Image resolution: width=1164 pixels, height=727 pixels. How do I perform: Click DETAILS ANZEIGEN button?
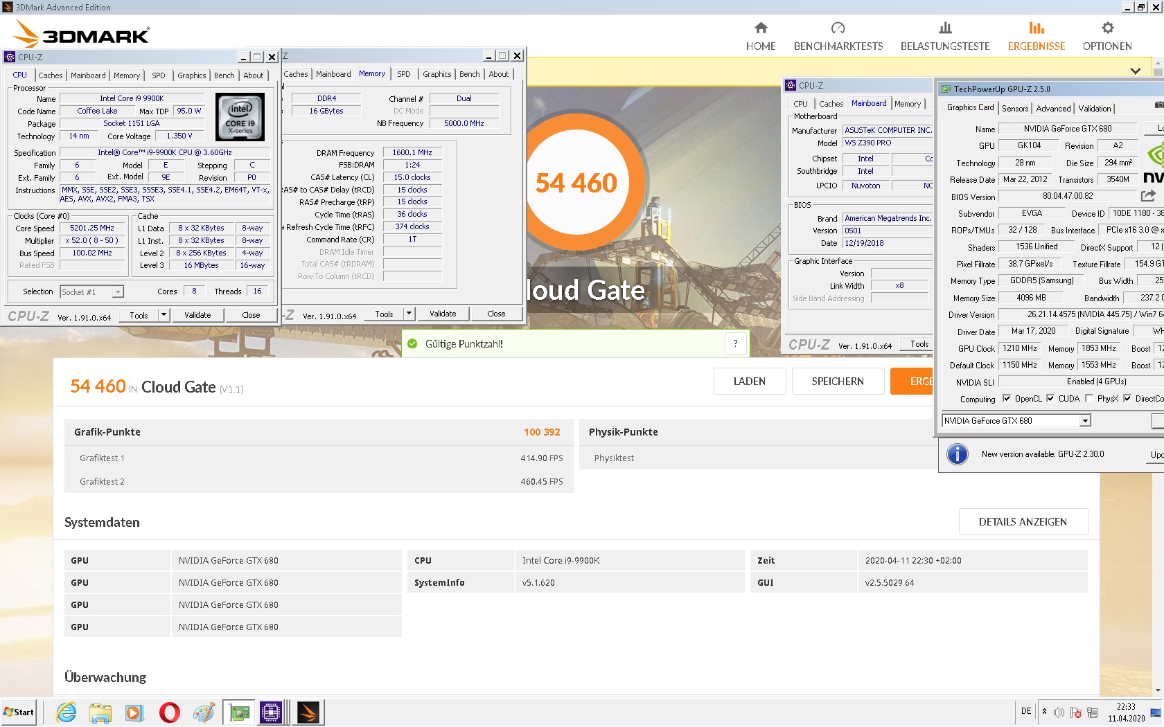coord(1023,522)
